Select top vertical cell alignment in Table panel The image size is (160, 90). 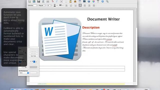[31, 61]
